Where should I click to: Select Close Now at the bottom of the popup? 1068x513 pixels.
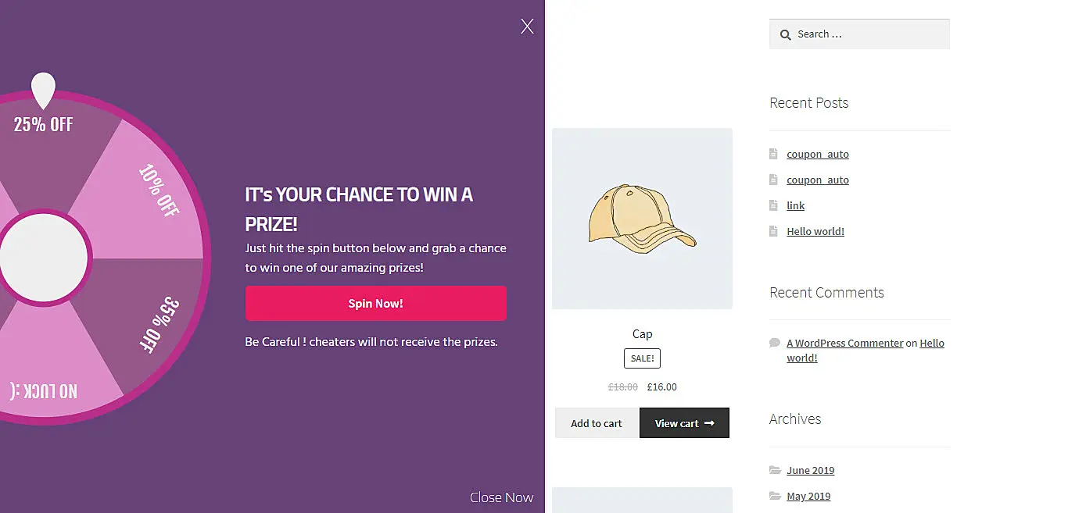pos(501,497)
